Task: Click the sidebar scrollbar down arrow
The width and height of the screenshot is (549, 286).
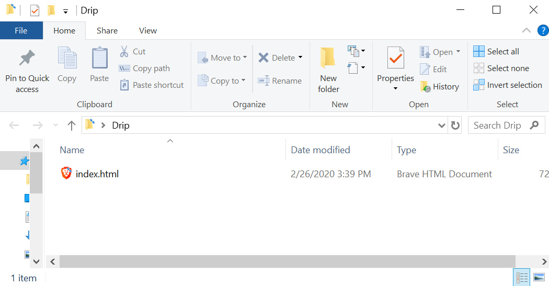Action: point(36,261)
